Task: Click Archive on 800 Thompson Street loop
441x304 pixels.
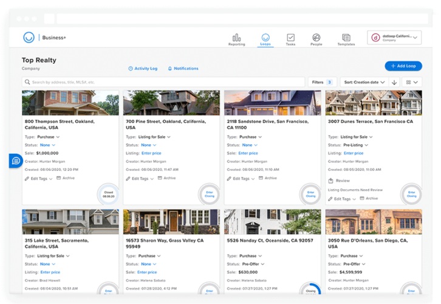Action: point(67,178)
